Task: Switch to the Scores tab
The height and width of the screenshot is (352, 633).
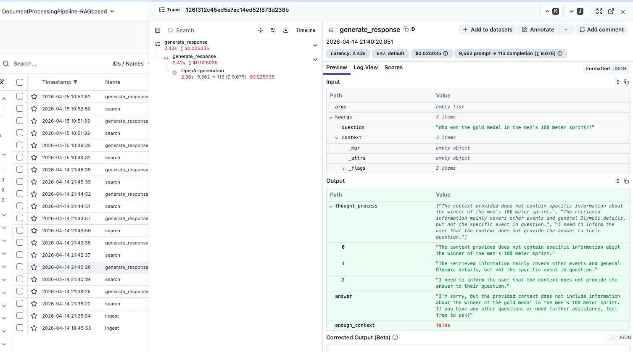Action: point(393,68)
